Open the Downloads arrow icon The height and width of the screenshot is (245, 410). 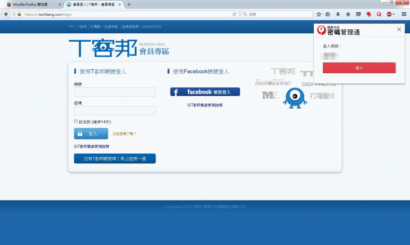click(x=338, y=15)
